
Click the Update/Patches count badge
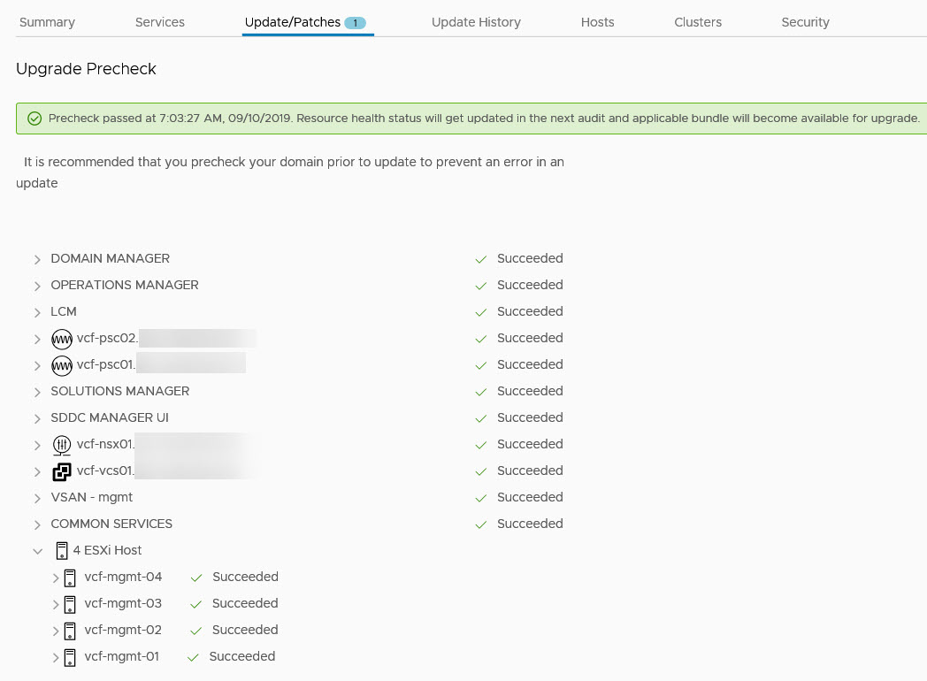(355, 23)
